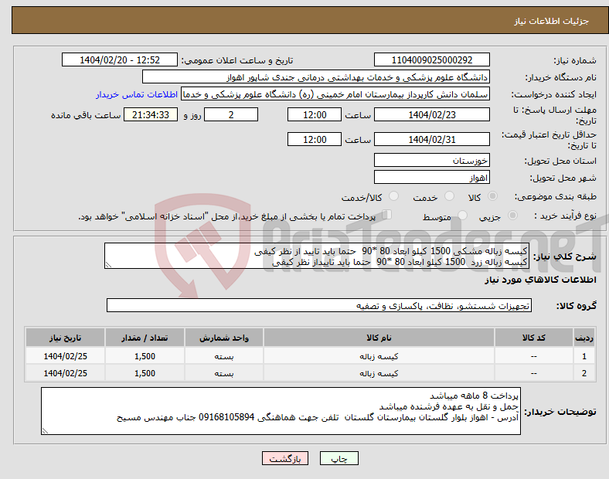Select the جزیی purchase type radio
The height and width of the screenshot is (479, 609).
pyautogui.click(x=512, y=215)
